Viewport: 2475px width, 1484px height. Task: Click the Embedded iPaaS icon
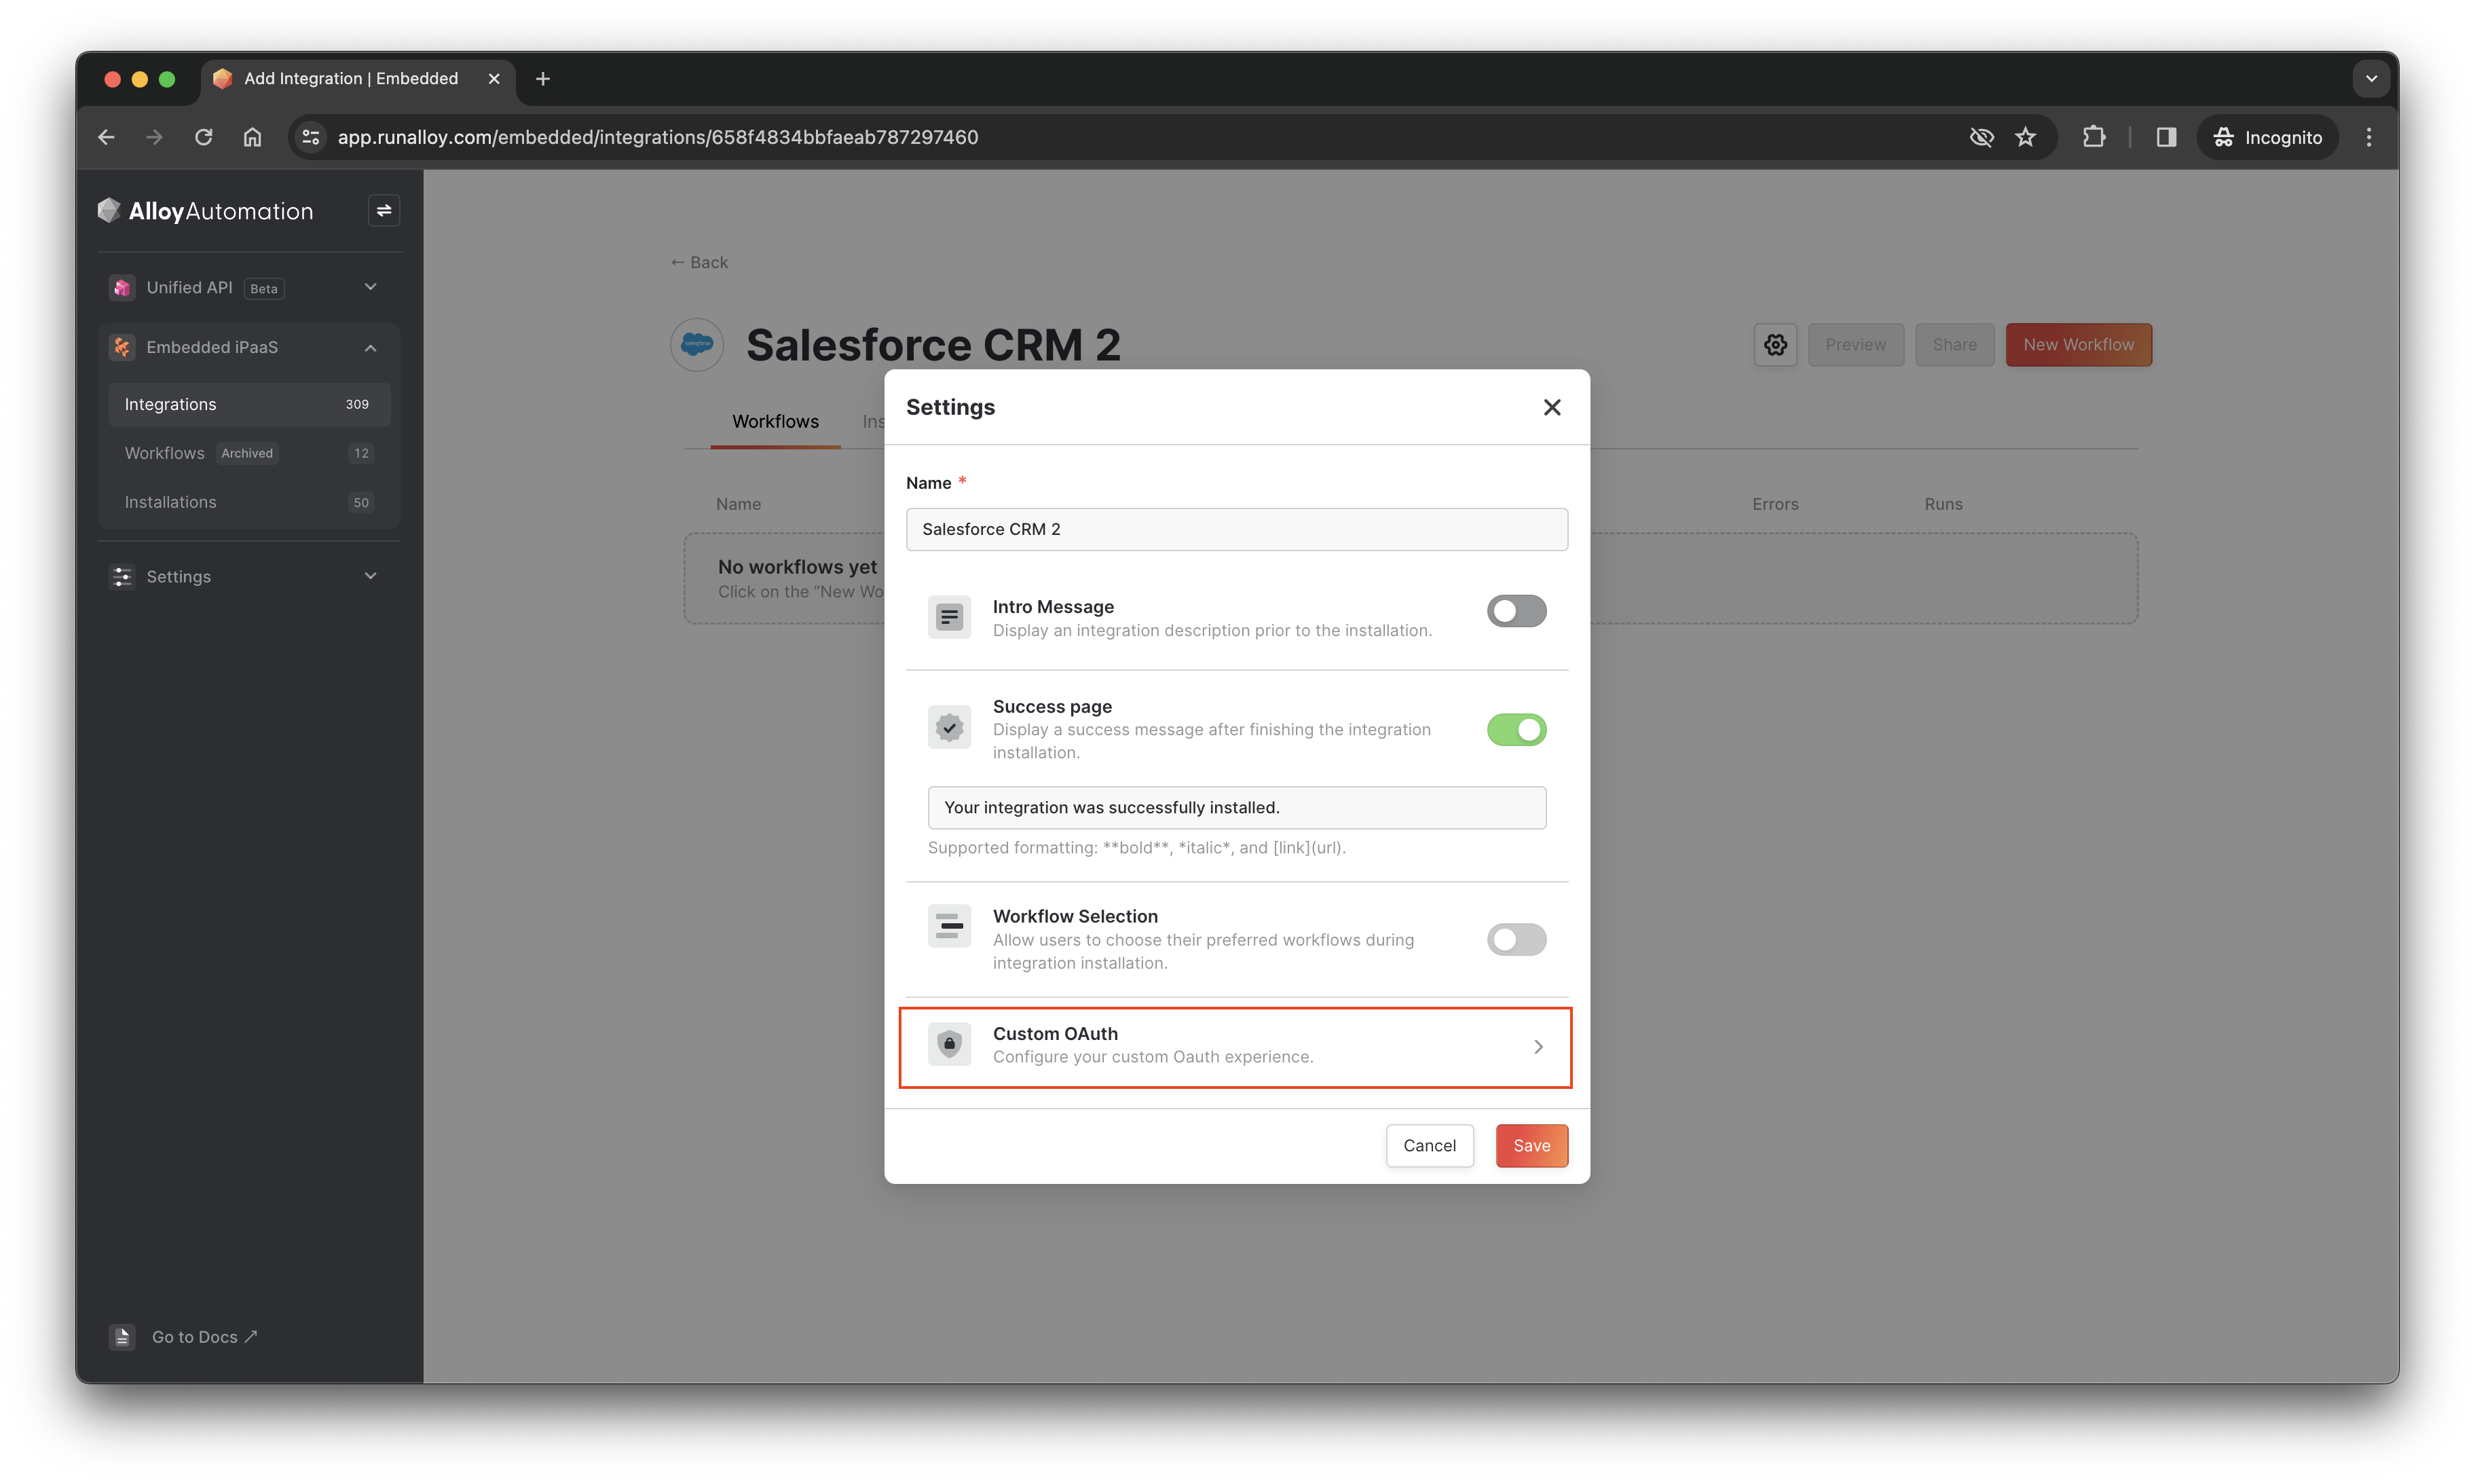(x=122, y=347)
